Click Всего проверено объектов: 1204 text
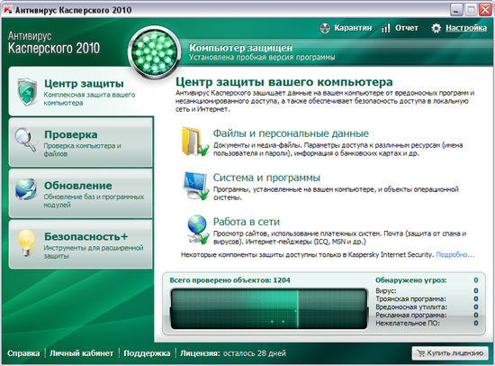The width and height of the screenshot is (495, 366). [229, 280]
